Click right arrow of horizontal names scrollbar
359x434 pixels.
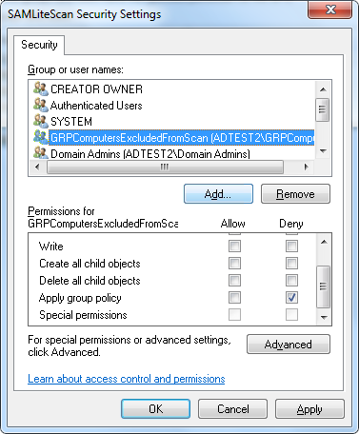[x=307, y=167]
